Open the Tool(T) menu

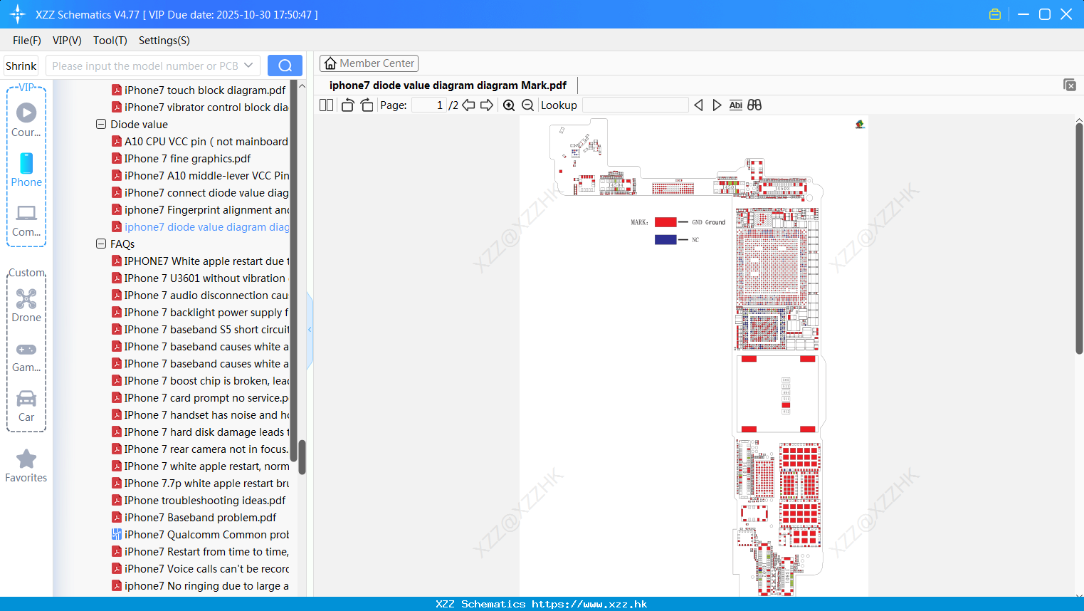point(110,41)
